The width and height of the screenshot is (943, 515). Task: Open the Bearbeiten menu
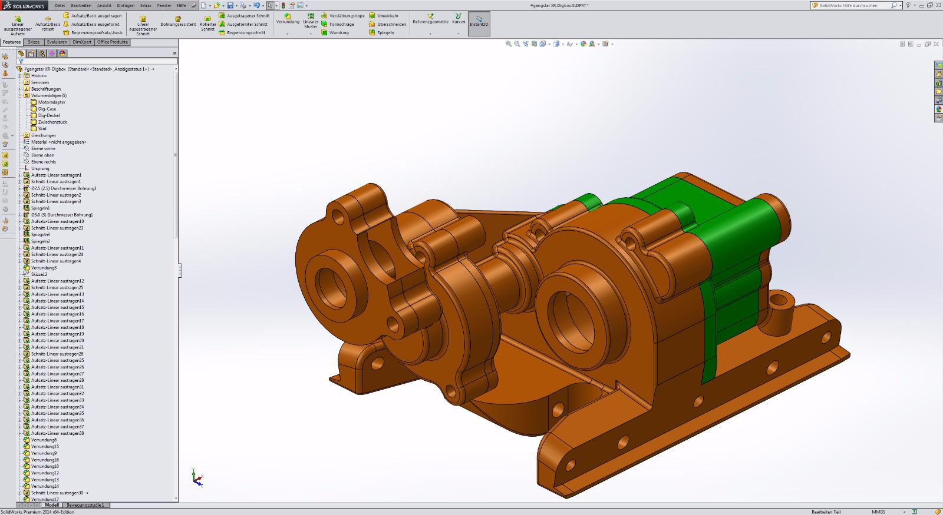pyautogui.click(x=81, y=5)
